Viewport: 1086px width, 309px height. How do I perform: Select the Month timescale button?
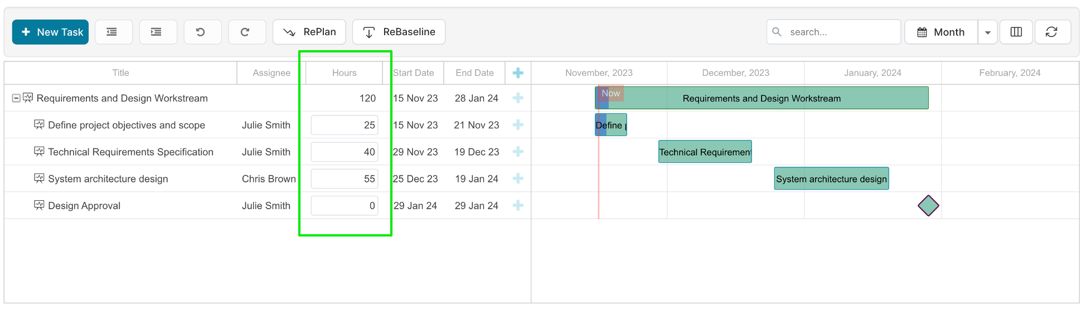(x=941, y=32)
